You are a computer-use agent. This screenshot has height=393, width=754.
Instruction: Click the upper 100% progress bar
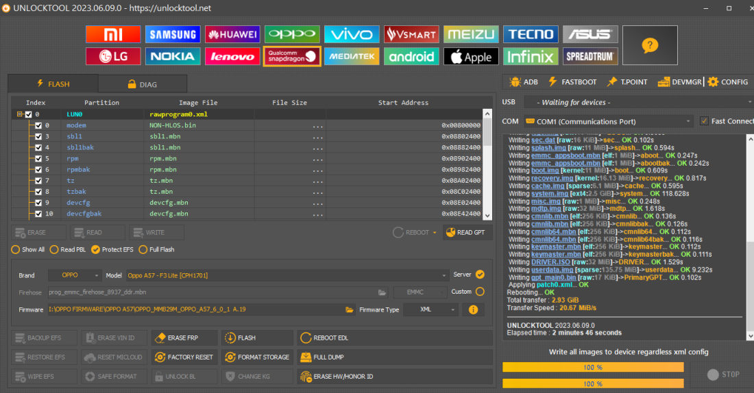pos(593,368)
